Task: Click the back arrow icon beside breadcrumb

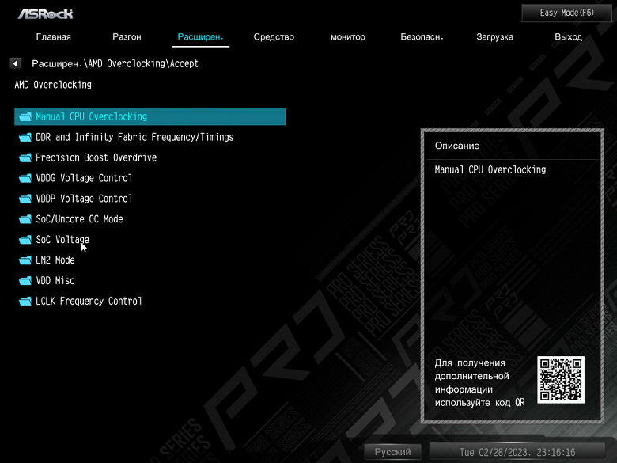Action: tap(15, 63)
